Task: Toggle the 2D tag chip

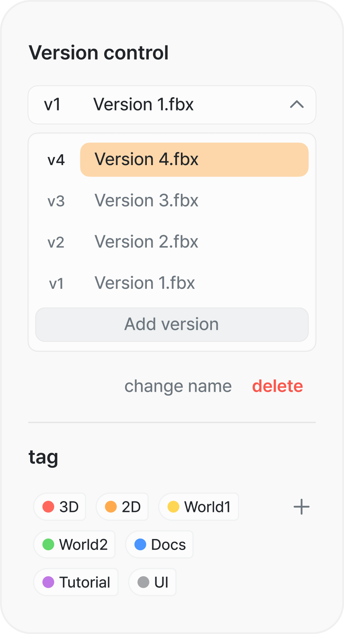Action: point(122,507)
